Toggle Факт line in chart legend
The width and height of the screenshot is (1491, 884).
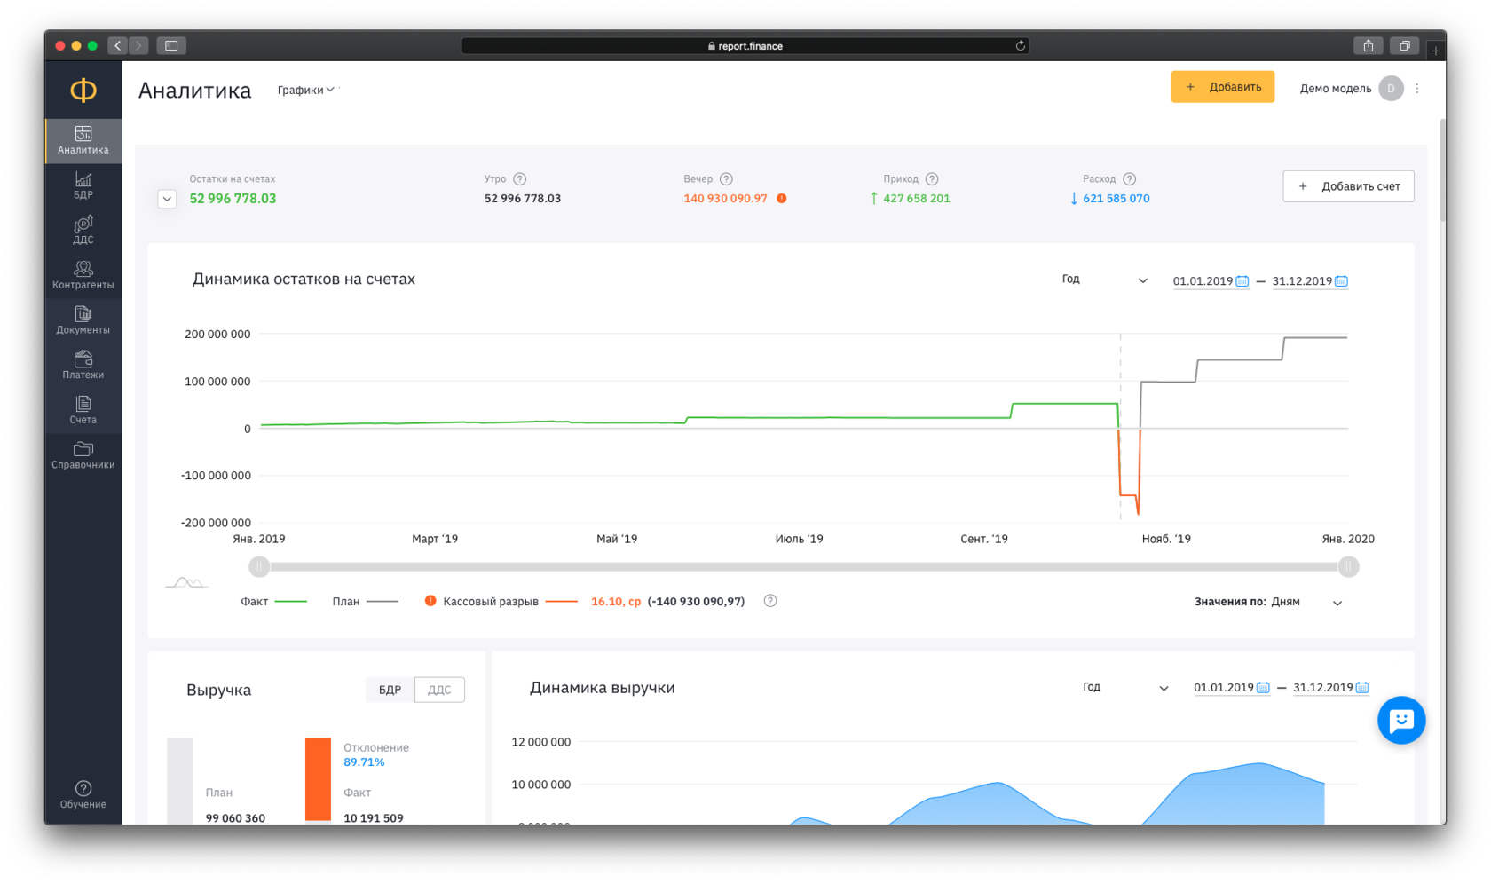(x=273, y=602)
